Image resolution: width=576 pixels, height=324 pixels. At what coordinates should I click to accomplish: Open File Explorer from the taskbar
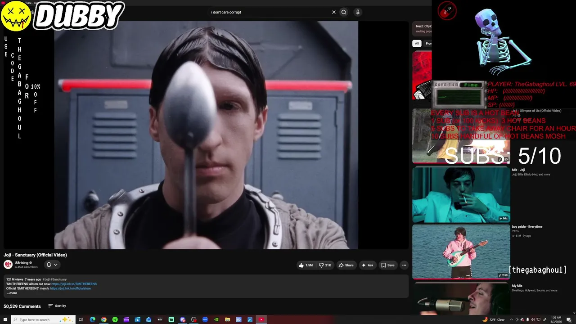(227, 319)
